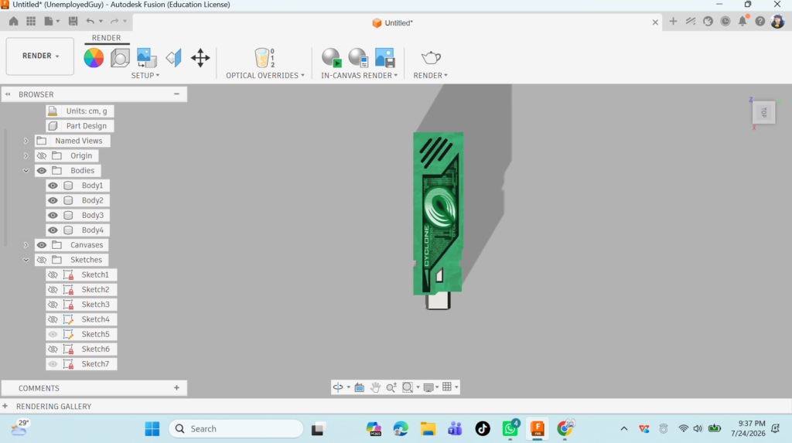792x443 pixels.
Task: Undo the last action
Action: (x=90, y=21)
